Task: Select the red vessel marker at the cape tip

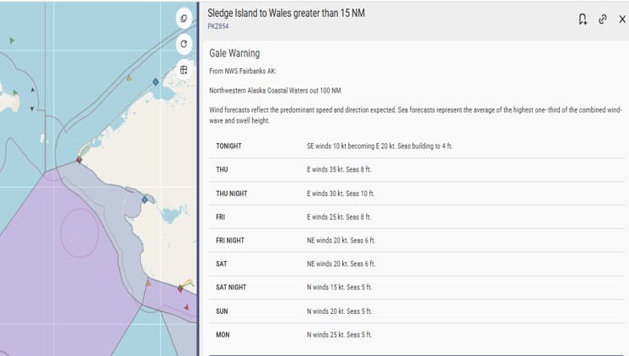Action: pos(79,160)
